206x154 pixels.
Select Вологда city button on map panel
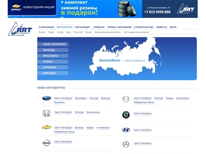53,50
